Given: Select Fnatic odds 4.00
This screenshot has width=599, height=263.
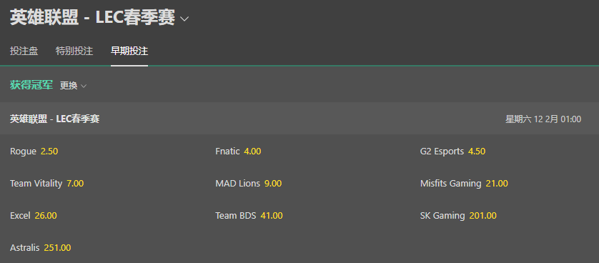Looking at the screenshot, I should pos(238,152).
